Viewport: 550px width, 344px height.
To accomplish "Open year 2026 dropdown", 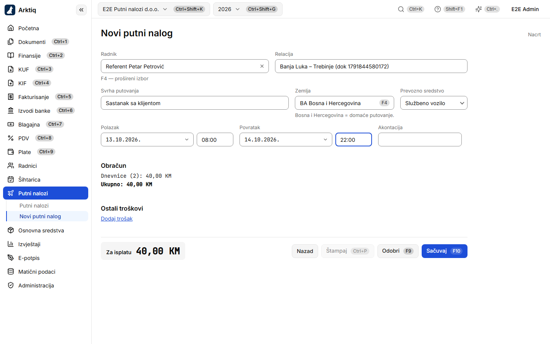I will pos(248,9).
